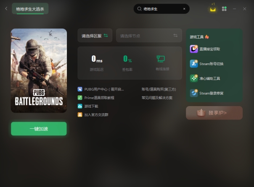Click the green Prime道具领取教程 icon
Image resolution: width=254 pixels, height=187 pixels.
coord(80,98)
